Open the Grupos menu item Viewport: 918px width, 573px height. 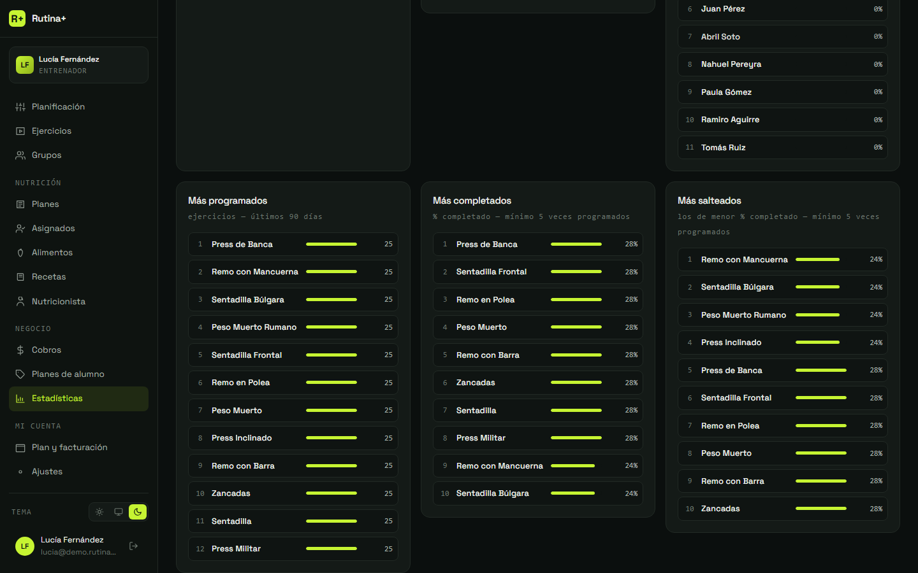click(78, 155)
